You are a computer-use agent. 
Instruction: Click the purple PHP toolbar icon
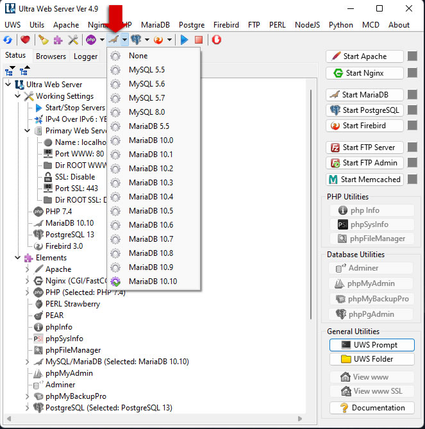91,40
